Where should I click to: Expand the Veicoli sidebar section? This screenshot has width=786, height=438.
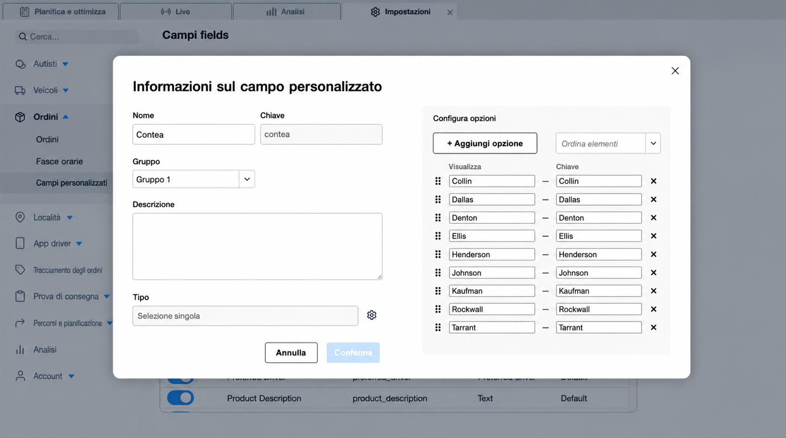66,90
